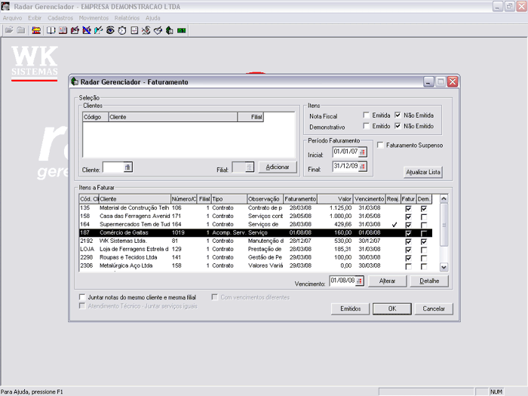Enable the Nota Fiscal Emitida checkbox
Image resolution: width=528 pixels, height=396 pixels.
[366, 115]
